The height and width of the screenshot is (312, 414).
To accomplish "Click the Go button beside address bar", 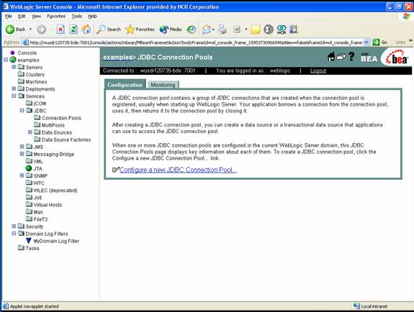I will click(x=379, y=42).
